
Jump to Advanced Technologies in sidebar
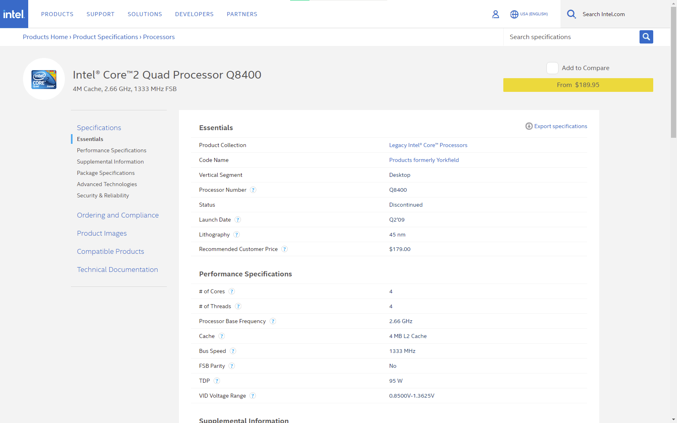107,184
